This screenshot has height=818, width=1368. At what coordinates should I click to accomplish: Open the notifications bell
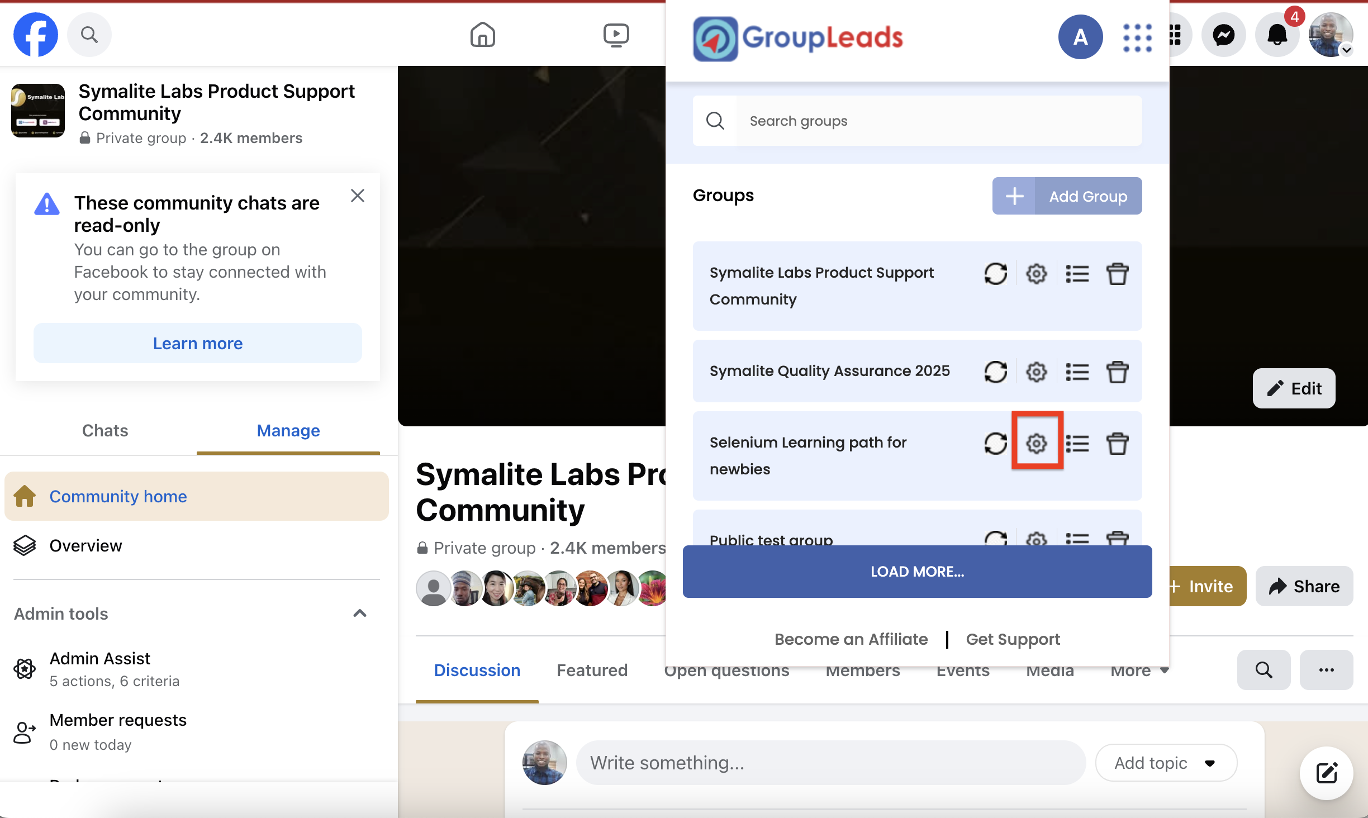pyautogui.click(x=1277, y=35)
